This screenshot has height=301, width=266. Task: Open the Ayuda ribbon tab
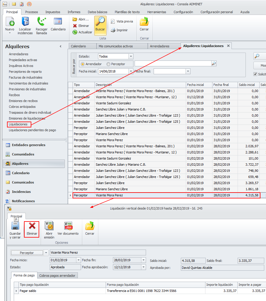coord(245,12)
